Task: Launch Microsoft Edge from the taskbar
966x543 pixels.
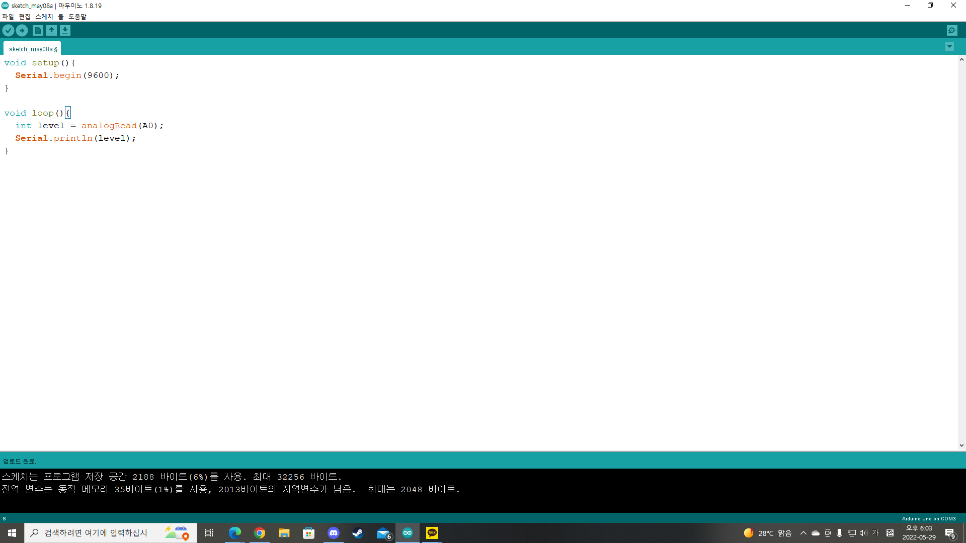Action: 235,533
